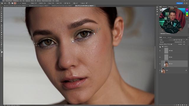Select the Hand tool
The image size is (189, 106).
click(1, 44)
